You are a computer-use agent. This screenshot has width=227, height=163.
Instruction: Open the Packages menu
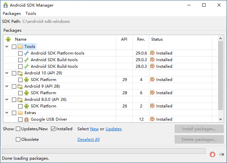(12, 14)
